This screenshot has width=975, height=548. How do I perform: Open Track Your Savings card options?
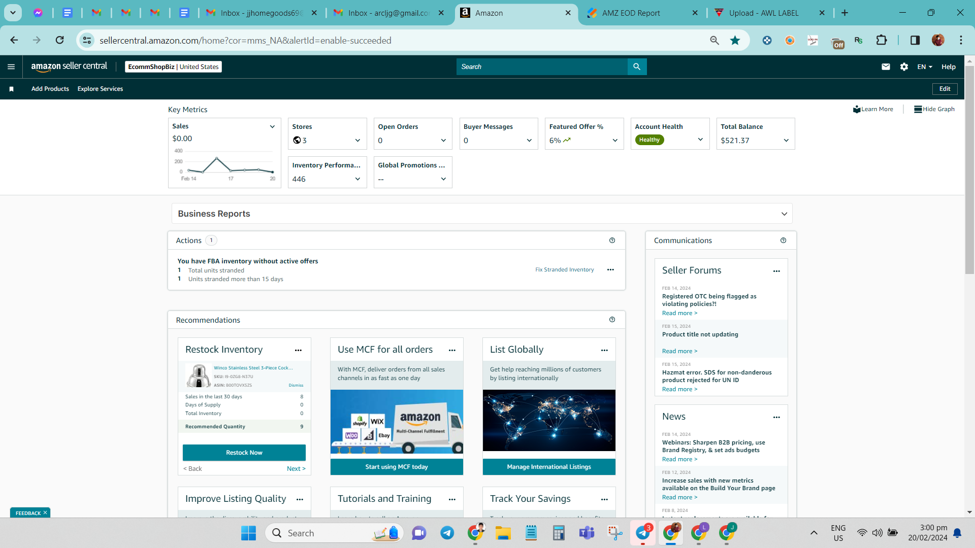604,500
